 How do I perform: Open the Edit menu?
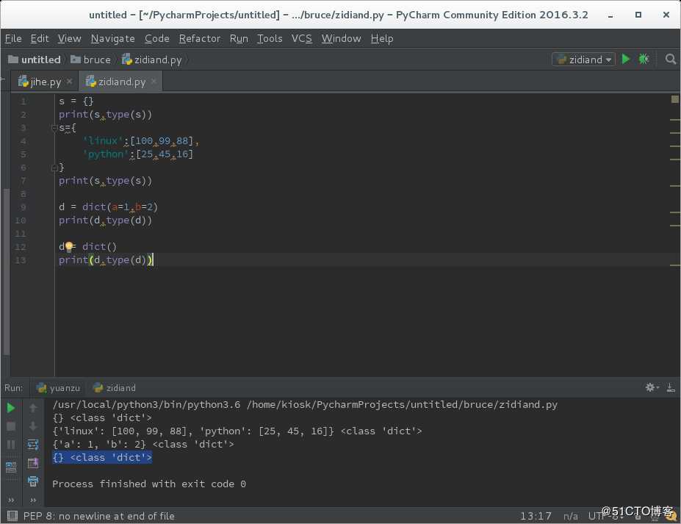pos(40,39)
